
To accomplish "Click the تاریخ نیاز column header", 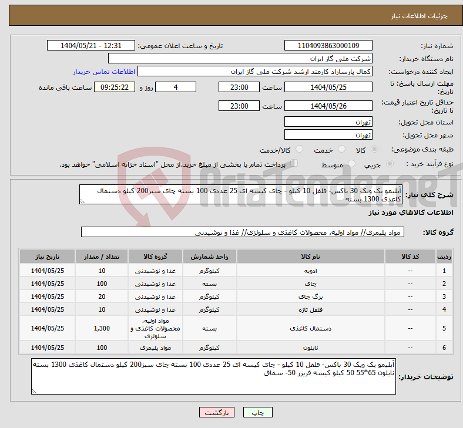I will point(46,257).
